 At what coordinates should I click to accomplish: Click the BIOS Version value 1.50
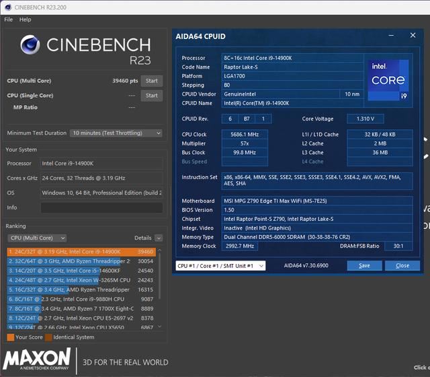click(317, 210)
